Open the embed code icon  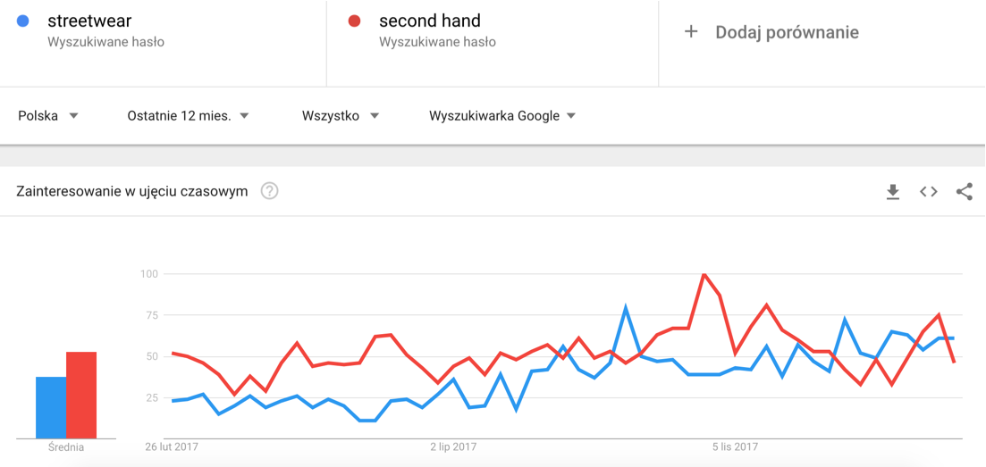click(x=928, y=192)
